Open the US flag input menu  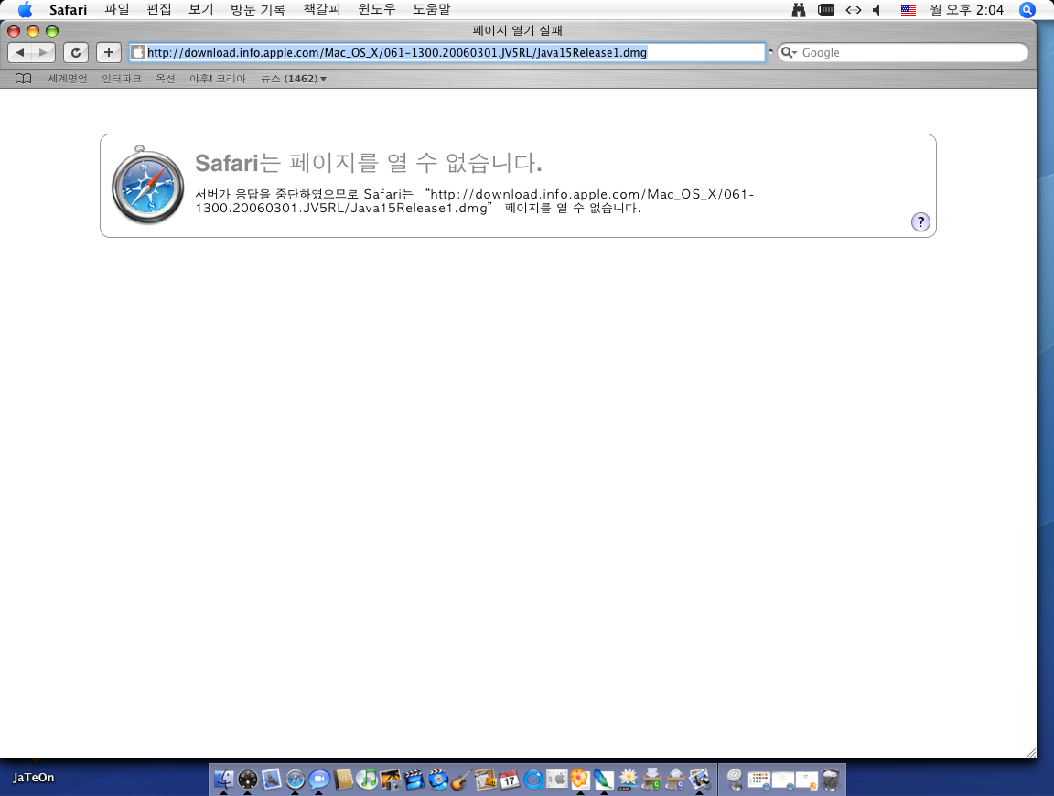coord(909,9)
